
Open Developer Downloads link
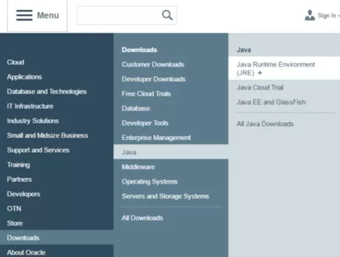[153, 79]
